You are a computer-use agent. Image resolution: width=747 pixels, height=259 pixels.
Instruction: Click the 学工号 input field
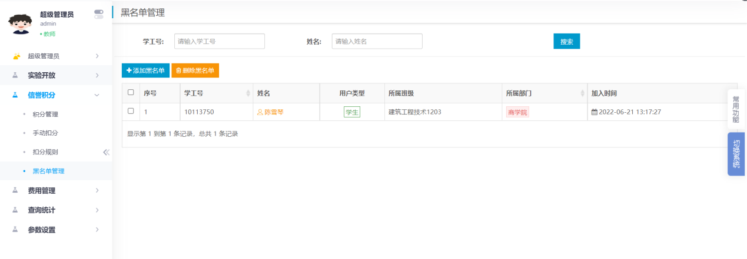coord(219,42)
